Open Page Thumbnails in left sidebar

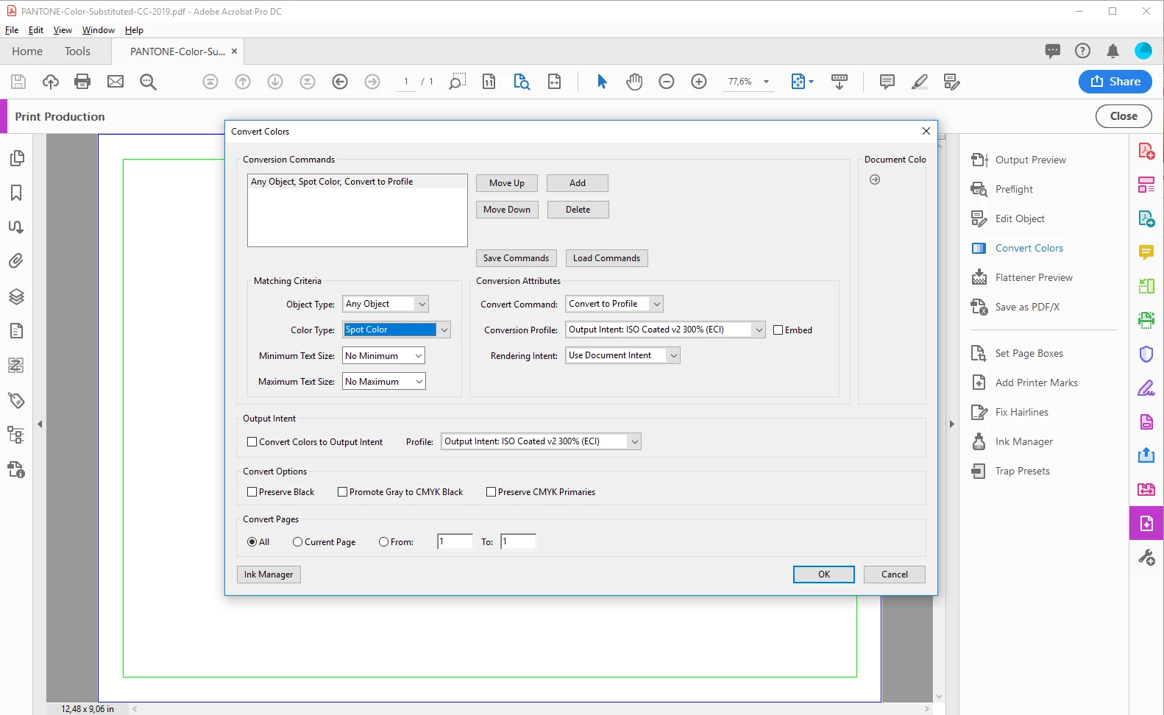click(16, 158)
